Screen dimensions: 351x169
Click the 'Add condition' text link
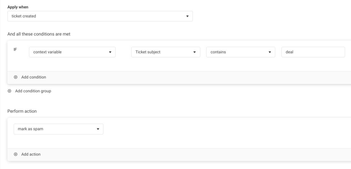pyautogui.click(x=34, y=77)
